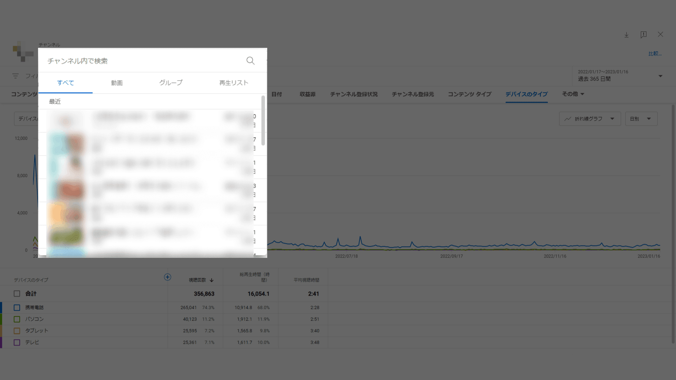Click the search magnifier icon in the popup
Image resolution: width=676 pixels, height=380 pixels.
250,61
